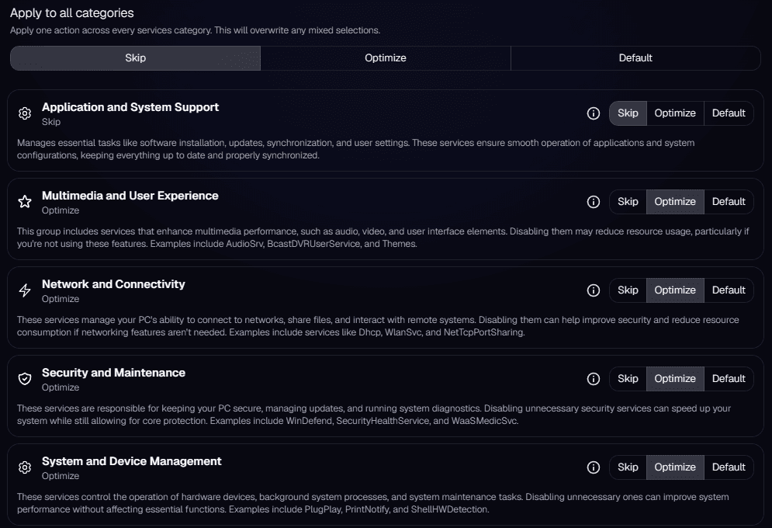The width and height of the screenshot is (772, 528).
Task: Click the Application and System Support gear icon
Action: click(25, 113)
